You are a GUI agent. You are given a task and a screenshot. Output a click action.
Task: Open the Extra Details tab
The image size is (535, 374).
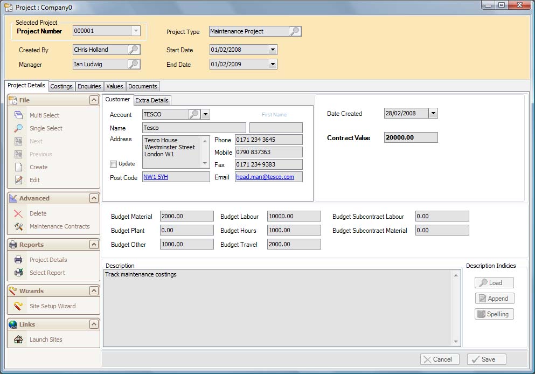(152, 100)
